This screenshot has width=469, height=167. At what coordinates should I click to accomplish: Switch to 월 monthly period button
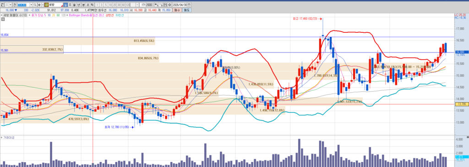pos(74,5)
